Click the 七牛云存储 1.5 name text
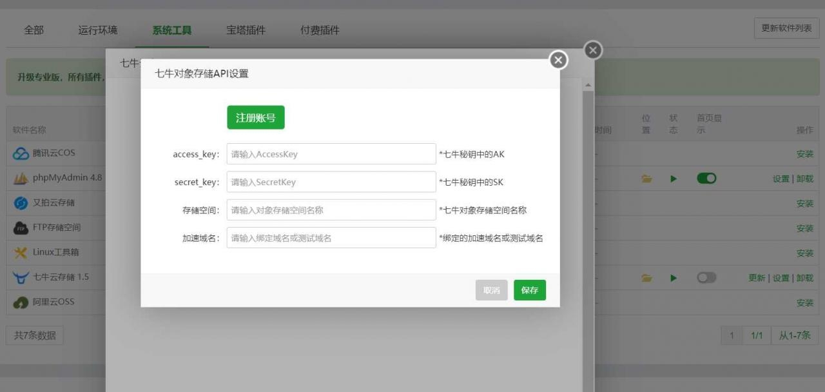 coord(61,277)
